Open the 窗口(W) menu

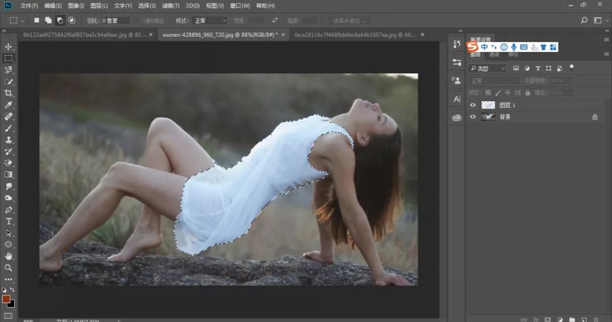click(240, 6)
